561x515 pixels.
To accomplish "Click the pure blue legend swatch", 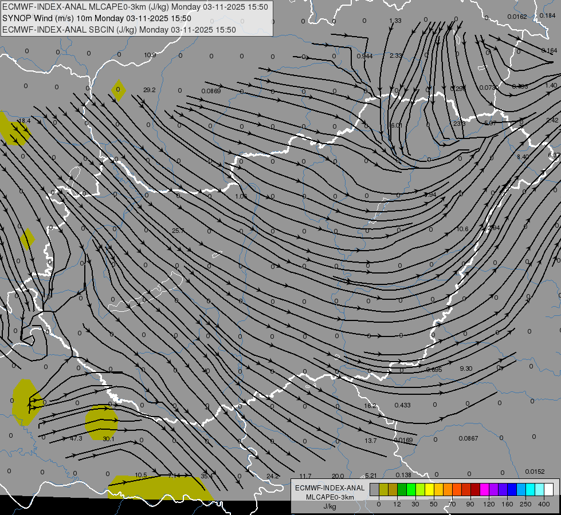I will click(512, 490).
